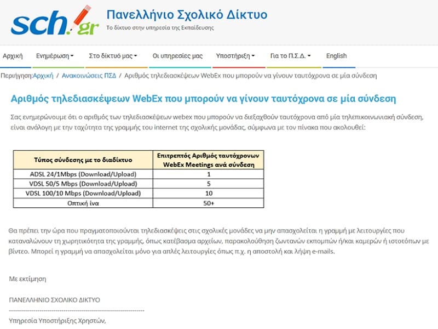
Task: Select the value 10 in VDSL 100/10 row
Action: 209,194
